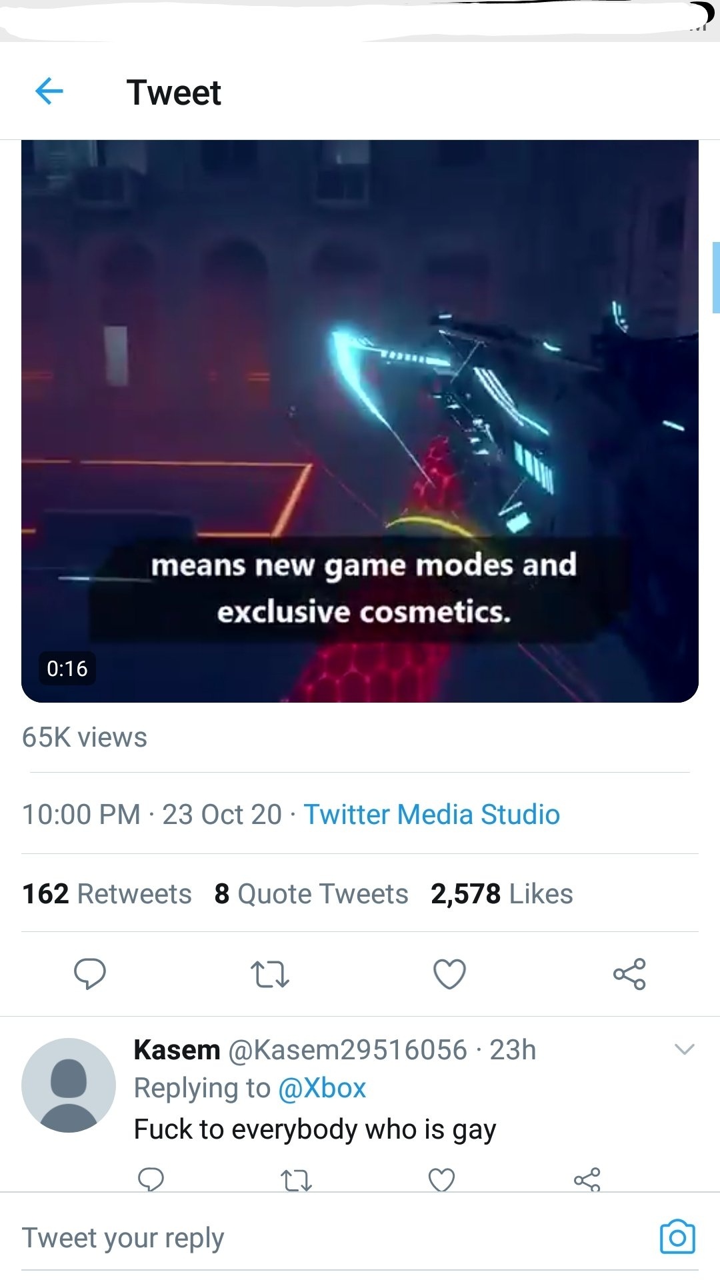Open Kasem's username profile

coord(177,1049)
